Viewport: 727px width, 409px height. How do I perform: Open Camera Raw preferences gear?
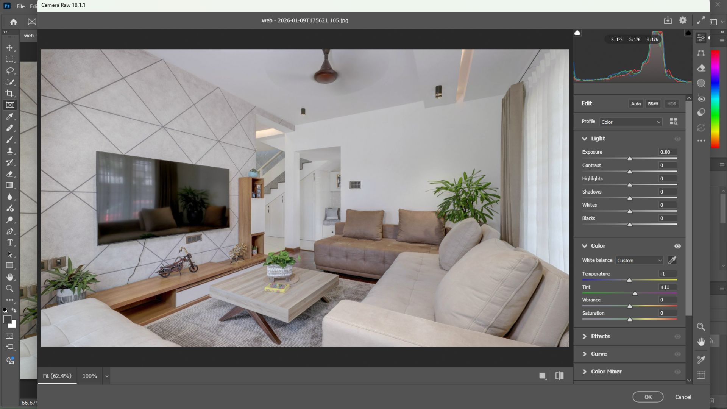coord(683,20)
